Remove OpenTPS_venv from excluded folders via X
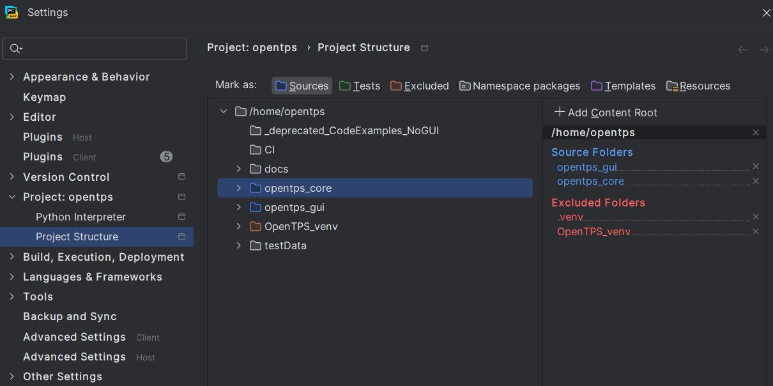This screenshot has width=773, height=386. click(x=756, y=231)
